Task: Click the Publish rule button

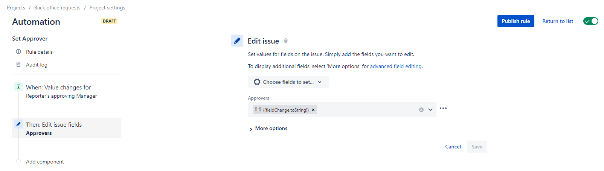Action: (x=516, y=21)
